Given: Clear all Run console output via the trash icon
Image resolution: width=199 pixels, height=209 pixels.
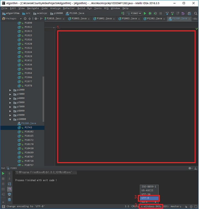Looking at the screenshot, I should coord(9,200).
